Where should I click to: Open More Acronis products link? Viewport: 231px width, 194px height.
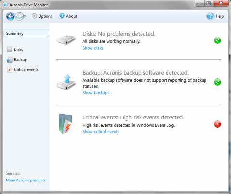(x=26, y=180)
